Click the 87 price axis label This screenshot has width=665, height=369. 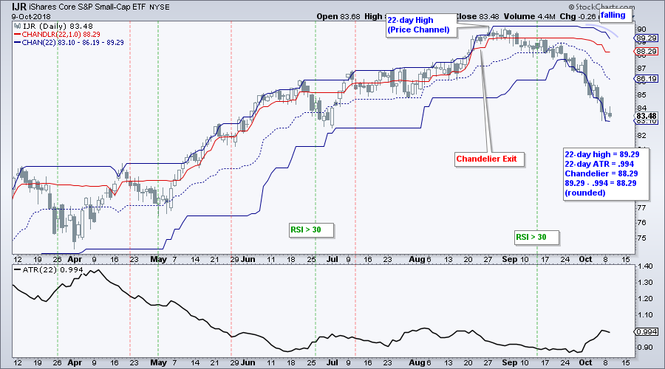641,68
